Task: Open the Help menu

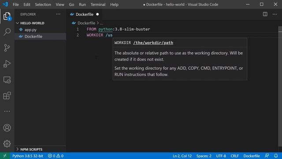Action: pyautogui.click(x=114, y=4)
